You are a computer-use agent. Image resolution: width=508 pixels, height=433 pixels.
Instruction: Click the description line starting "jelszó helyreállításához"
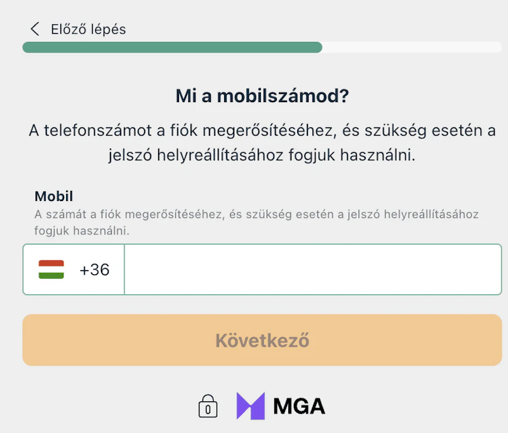(262, 155)
